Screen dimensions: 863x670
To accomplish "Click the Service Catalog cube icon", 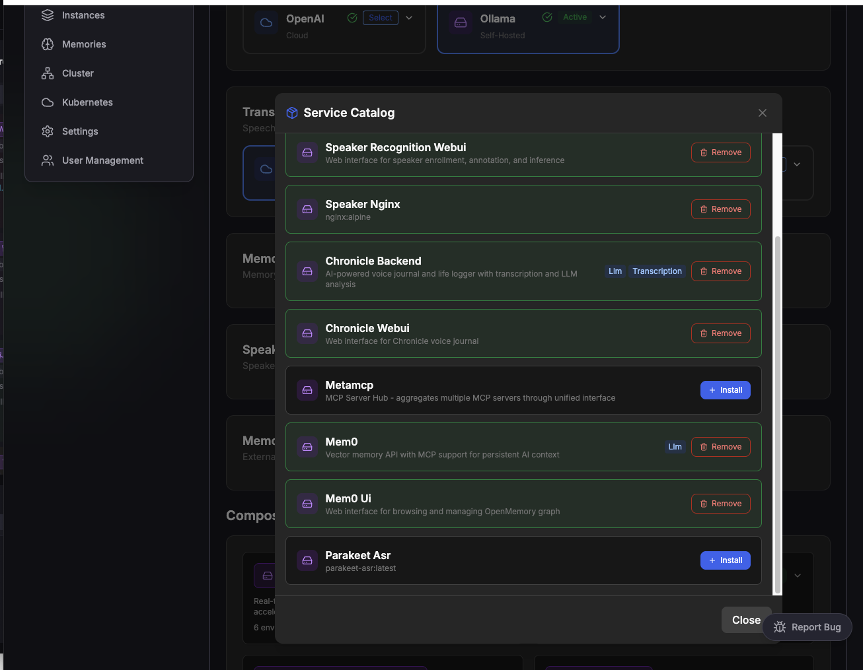I will point(291,113).
